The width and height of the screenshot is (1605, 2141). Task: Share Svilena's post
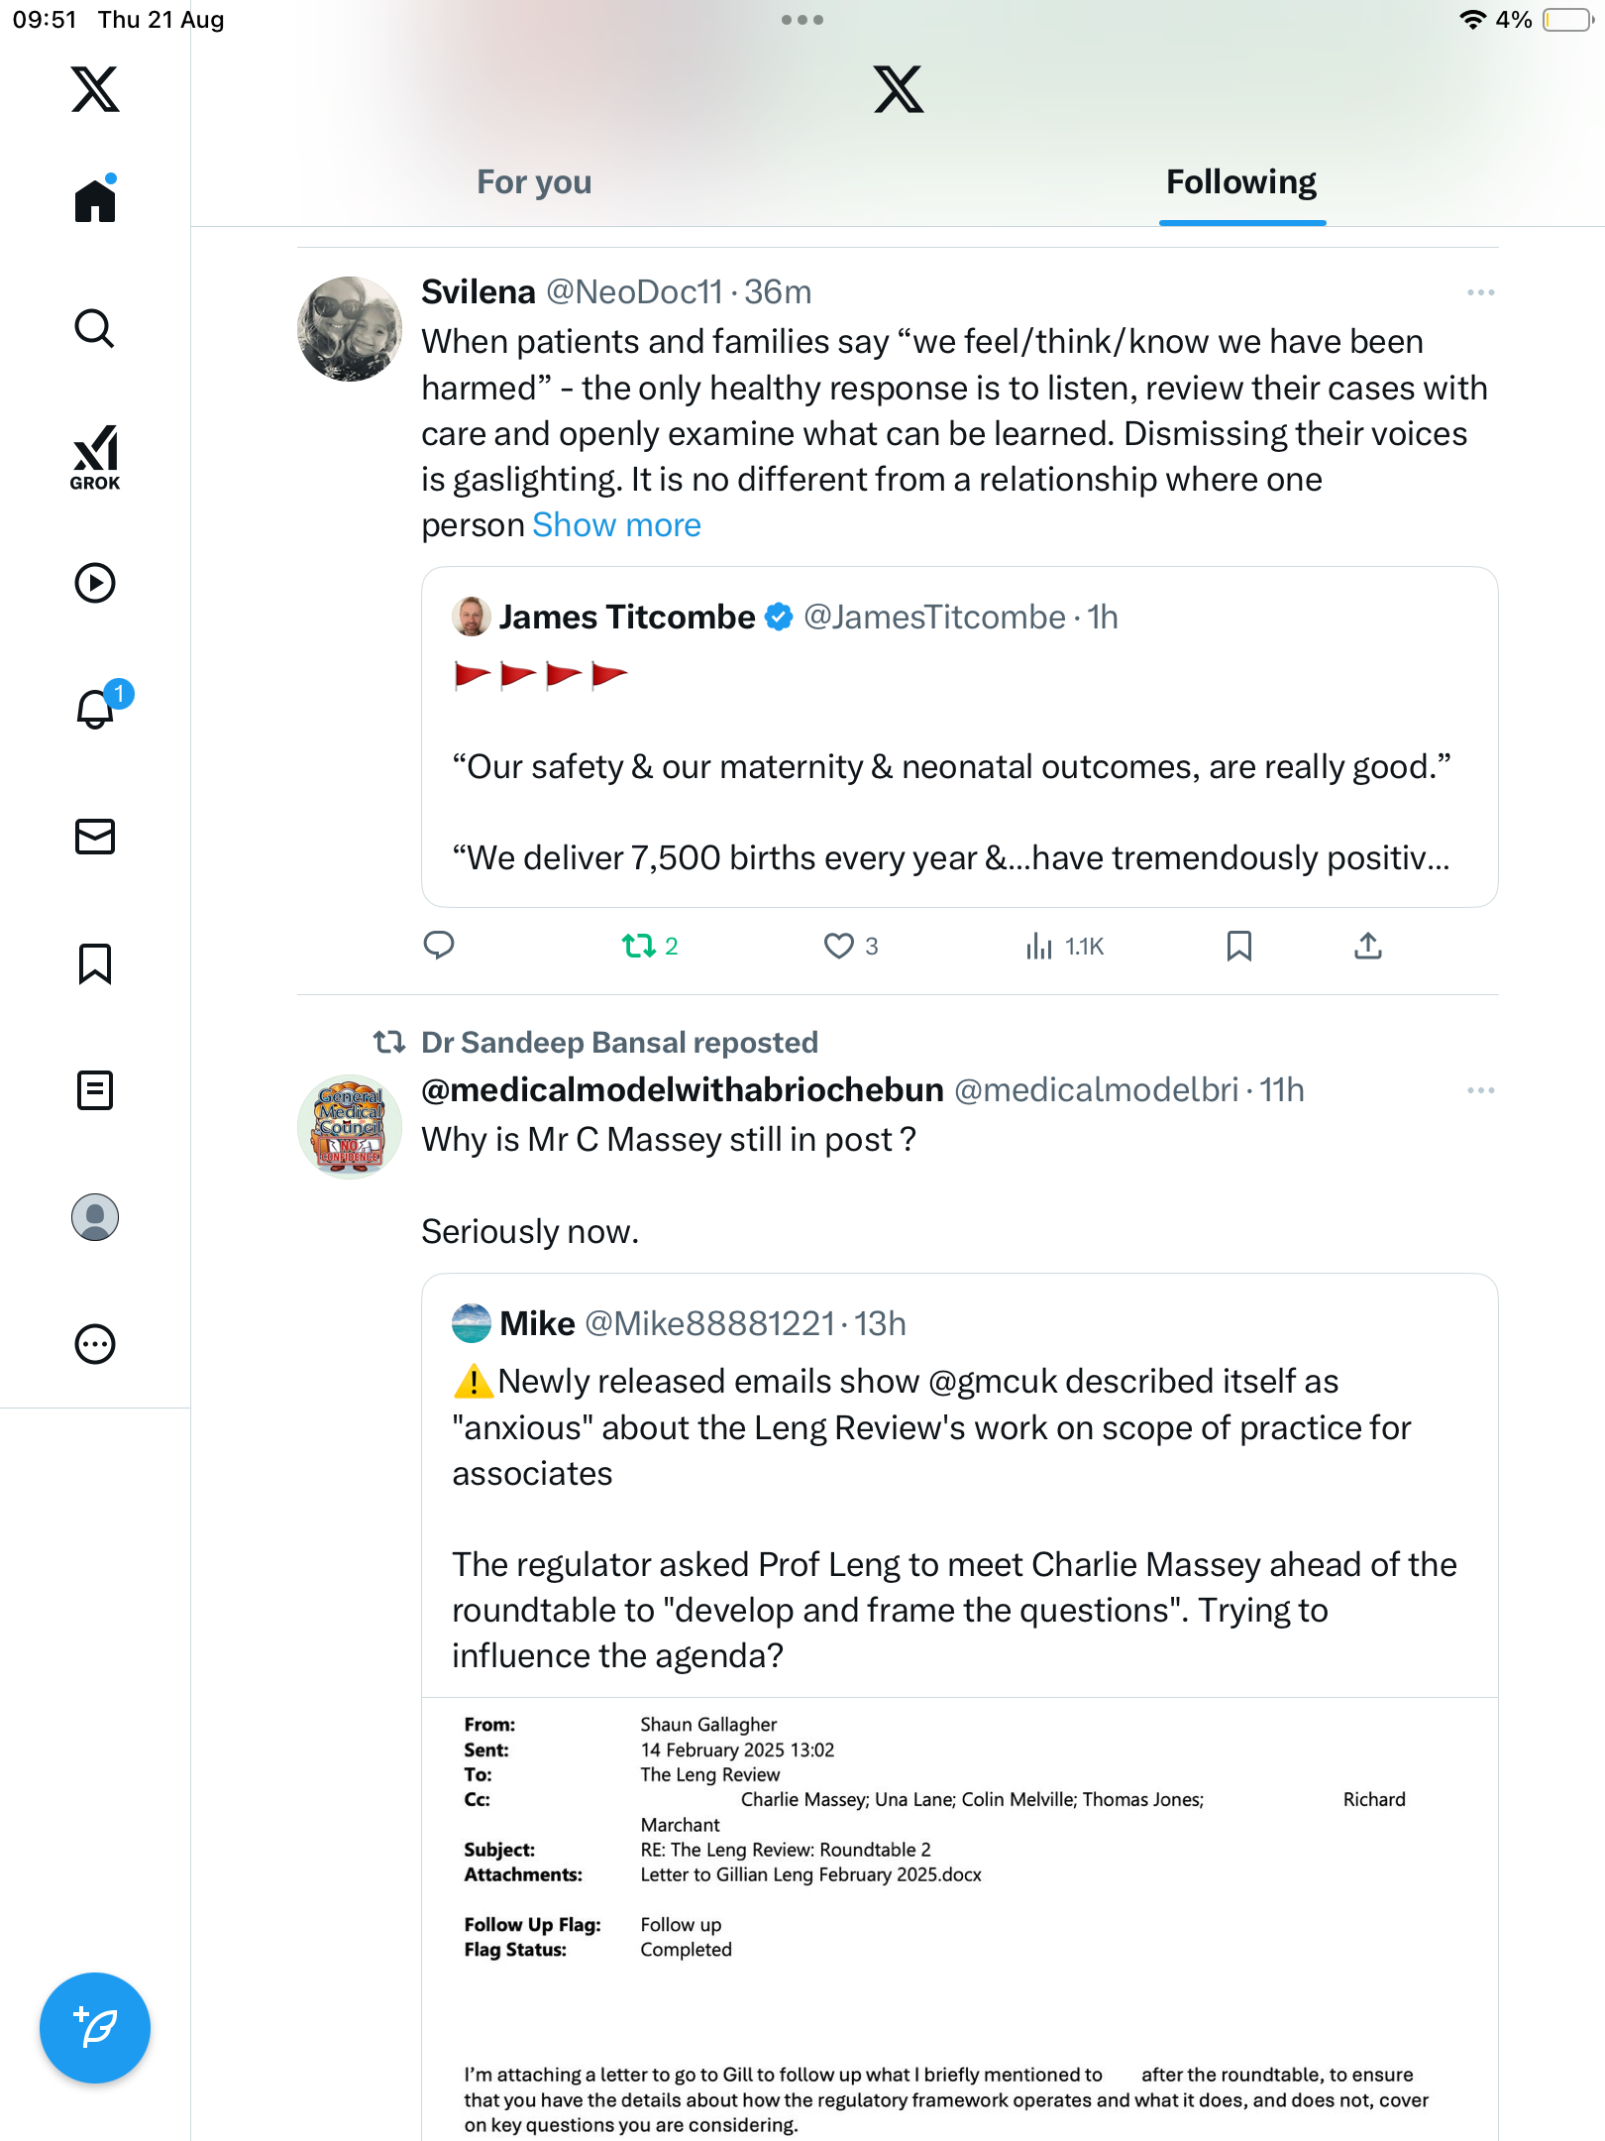1367,946
